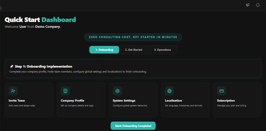Open the System Settings card title
This screenshot has height=131, width=266.
point(124,101)
